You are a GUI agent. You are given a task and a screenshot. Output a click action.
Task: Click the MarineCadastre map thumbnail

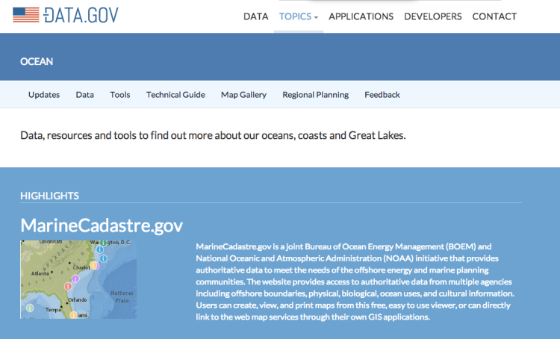78,279
